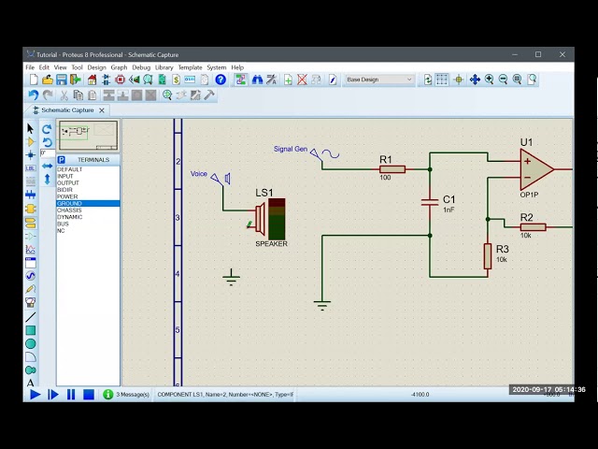Select POWER in the terminals list
Viewport: 598px width, 449px height.
67,196
